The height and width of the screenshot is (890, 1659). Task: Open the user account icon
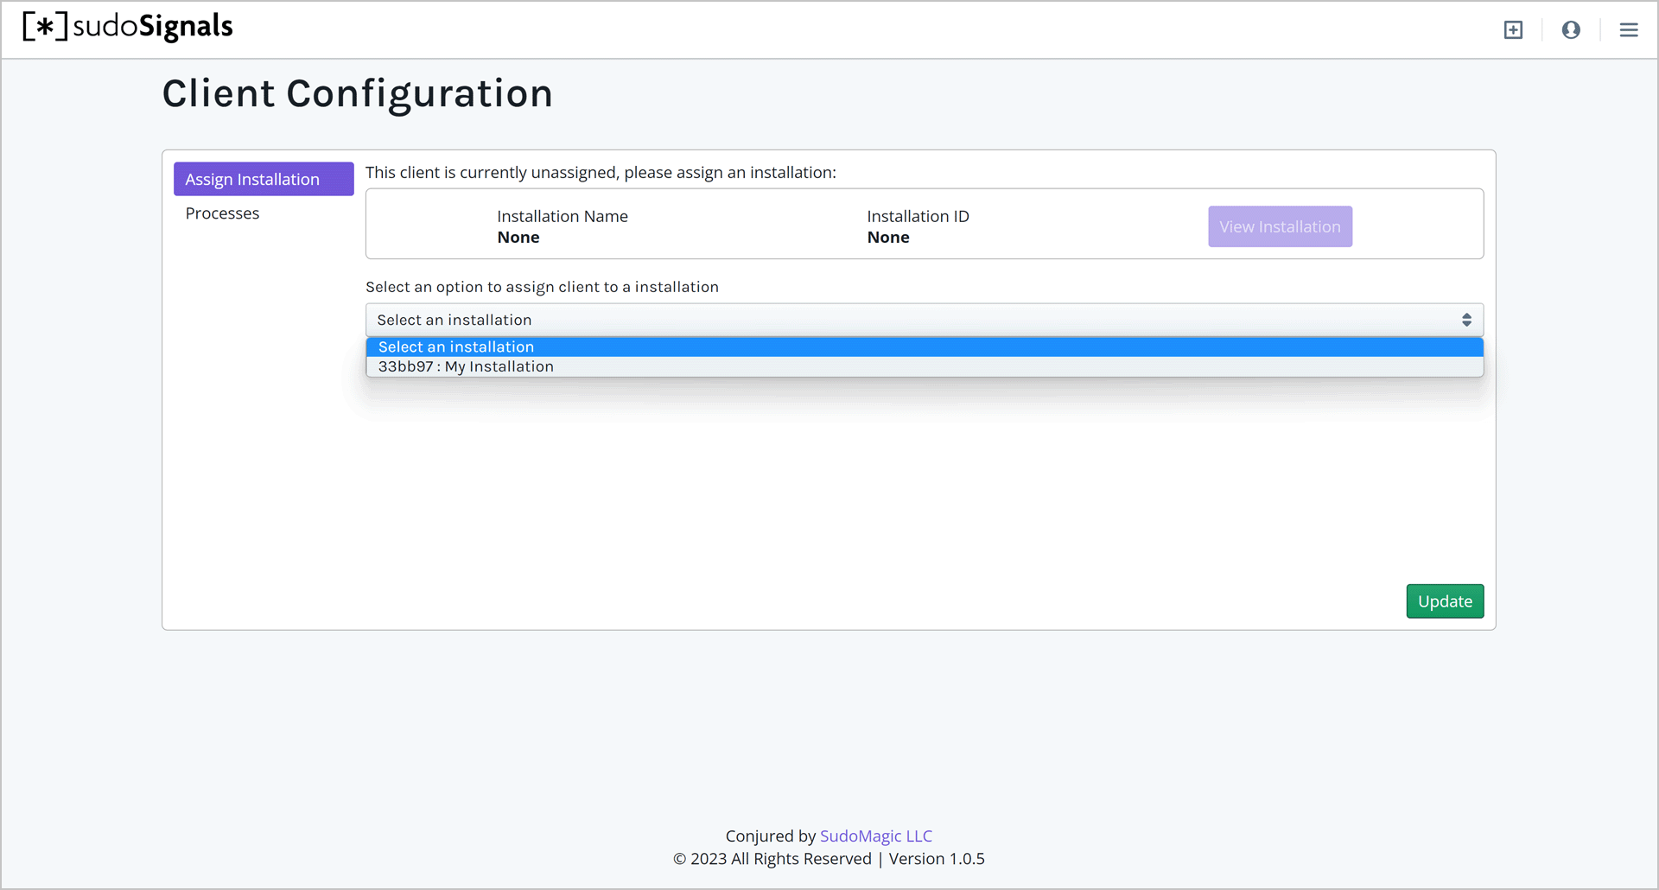1571,30
